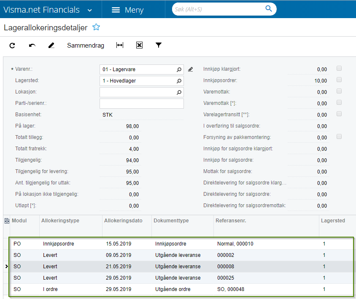Click date 21.05.2019 cell

coord(119,266)
